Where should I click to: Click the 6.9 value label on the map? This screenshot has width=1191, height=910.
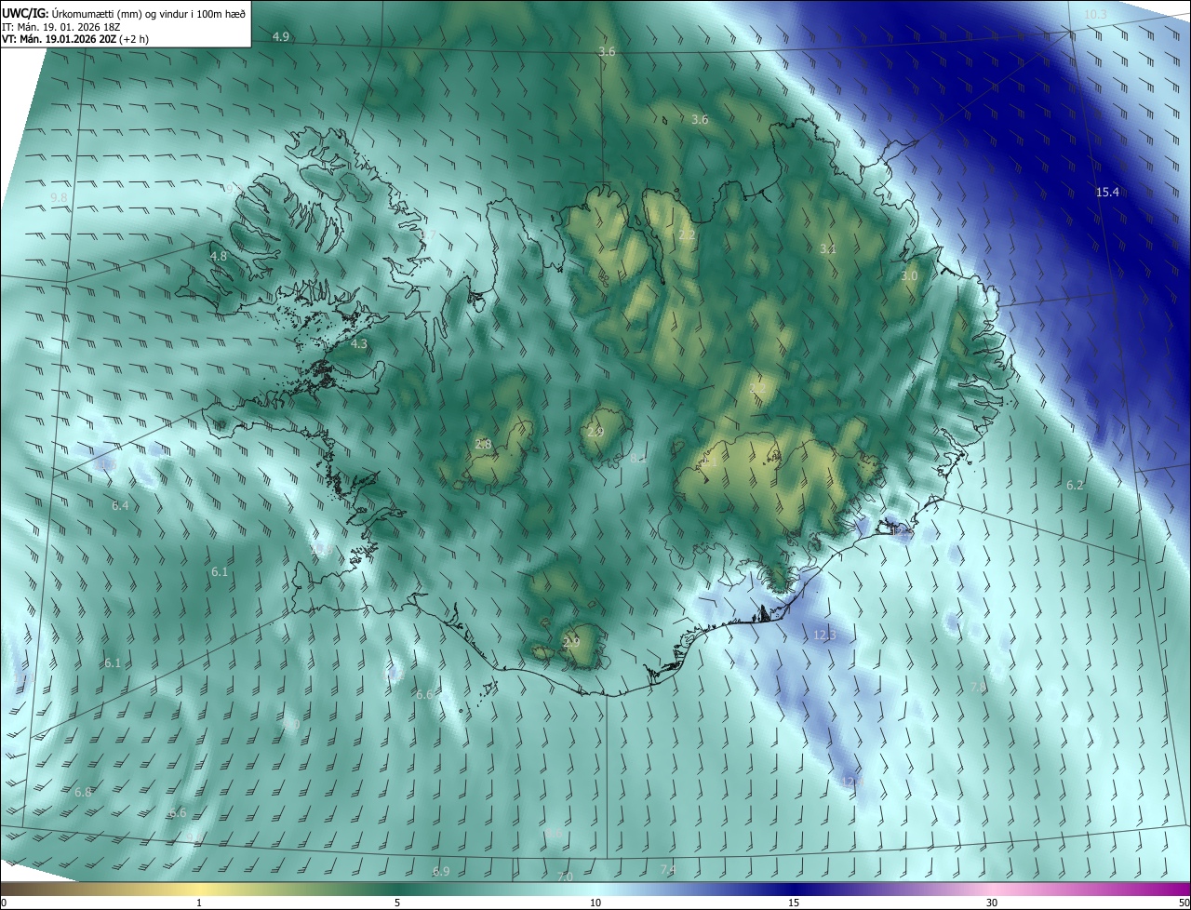(x=441, y=871)
